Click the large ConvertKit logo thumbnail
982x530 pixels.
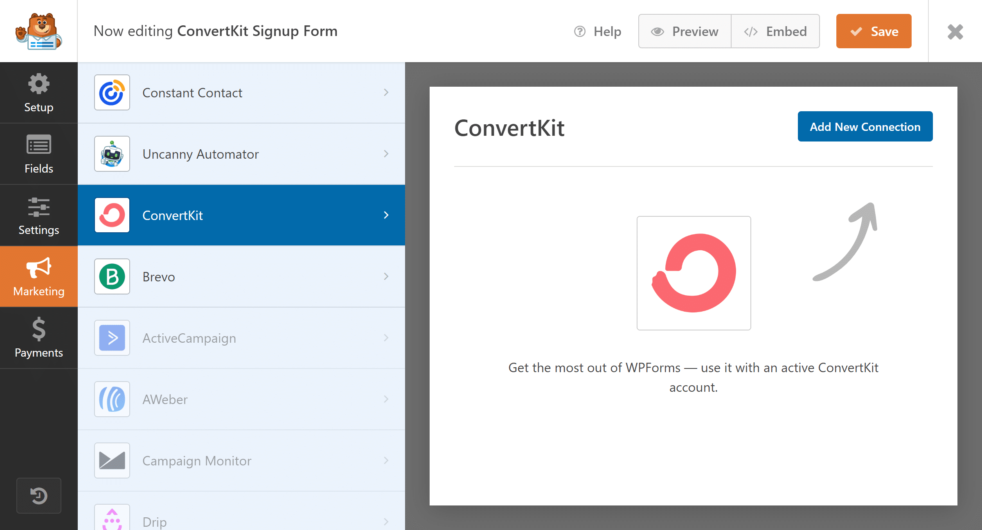[694, 273]
